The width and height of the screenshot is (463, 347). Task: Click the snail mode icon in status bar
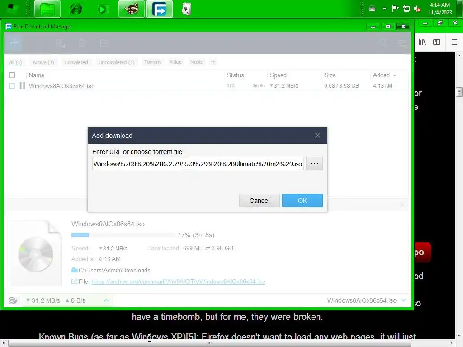point(13,300)
